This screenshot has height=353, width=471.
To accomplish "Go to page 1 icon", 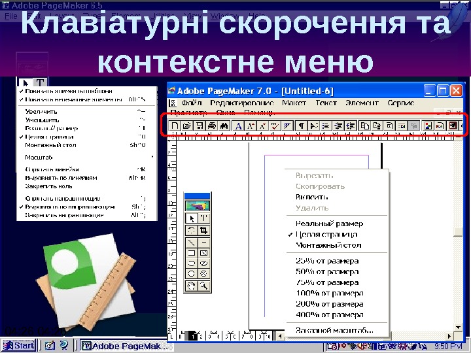I will (194, 336).
